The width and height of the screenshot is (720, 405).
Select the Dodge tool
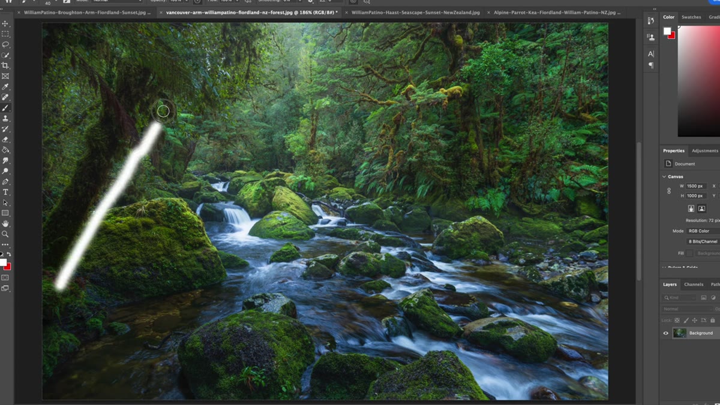click(5, 171)
